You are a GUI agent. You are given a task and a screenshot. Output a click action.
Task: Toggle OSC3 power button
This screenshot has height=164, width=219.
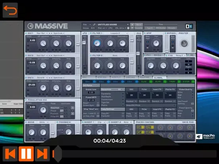pos(26,78)
